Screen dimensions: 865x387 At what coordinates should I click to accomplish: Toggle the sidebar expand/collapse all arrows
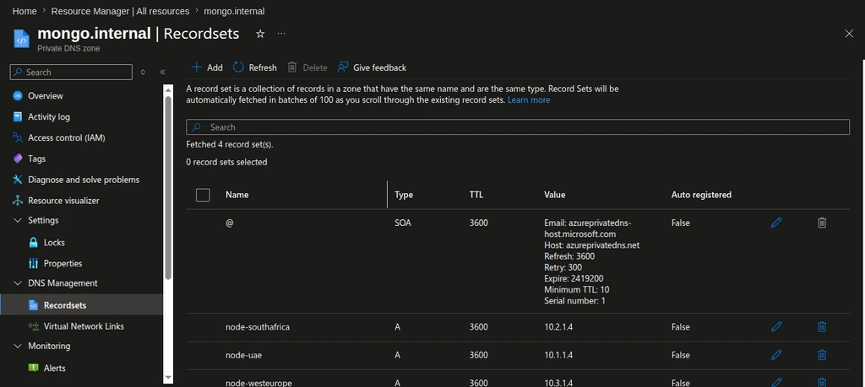(143, 73)
